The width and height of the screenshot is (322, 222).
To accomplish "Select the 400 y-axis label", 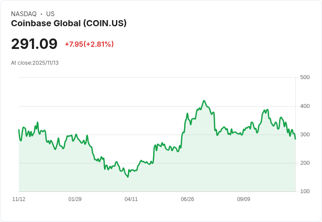I will click(305, 106).
